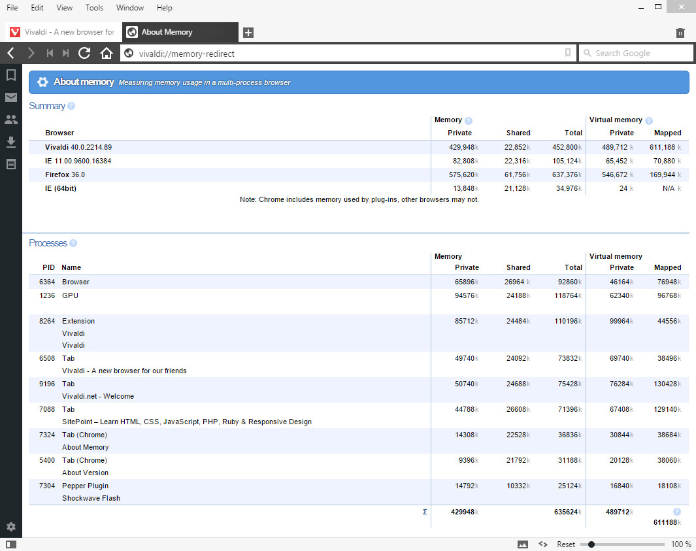This screenshot has height=551, width=696.
Task: Open settings gear in sidebar
Action: pos(10,527)
